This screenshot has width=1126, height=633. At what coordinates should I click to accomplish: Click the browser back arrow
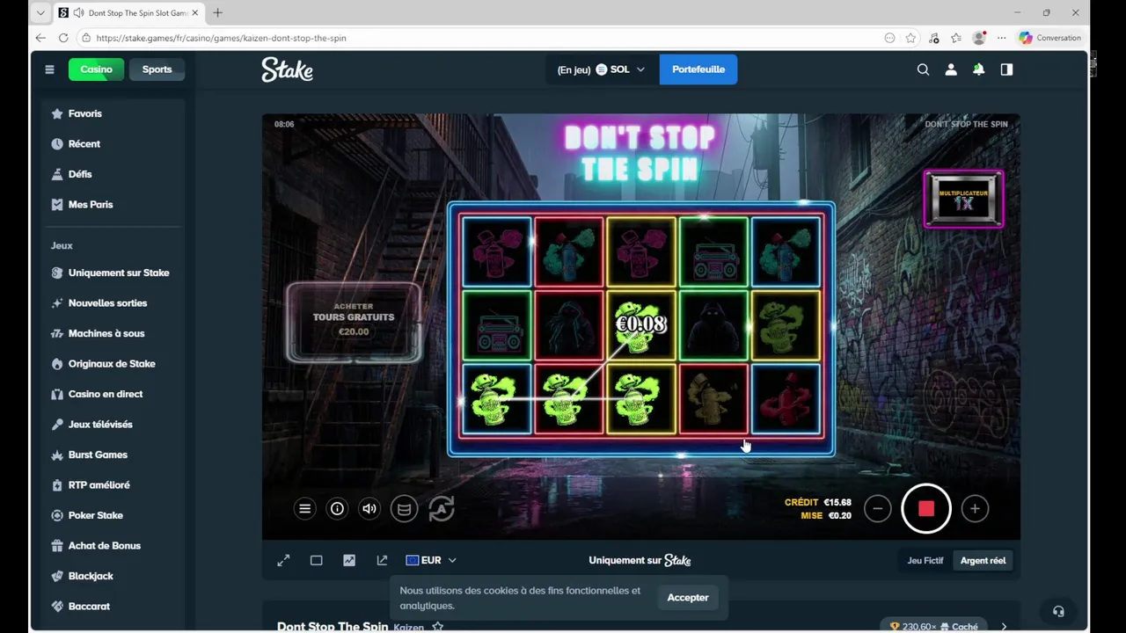[40, 38]
